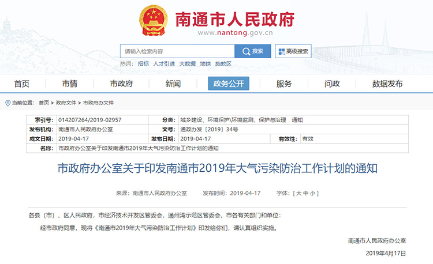This screenshot has height=264, width=433.
Task: Click breadcrumb link 首页
Action: pos(44,103)
